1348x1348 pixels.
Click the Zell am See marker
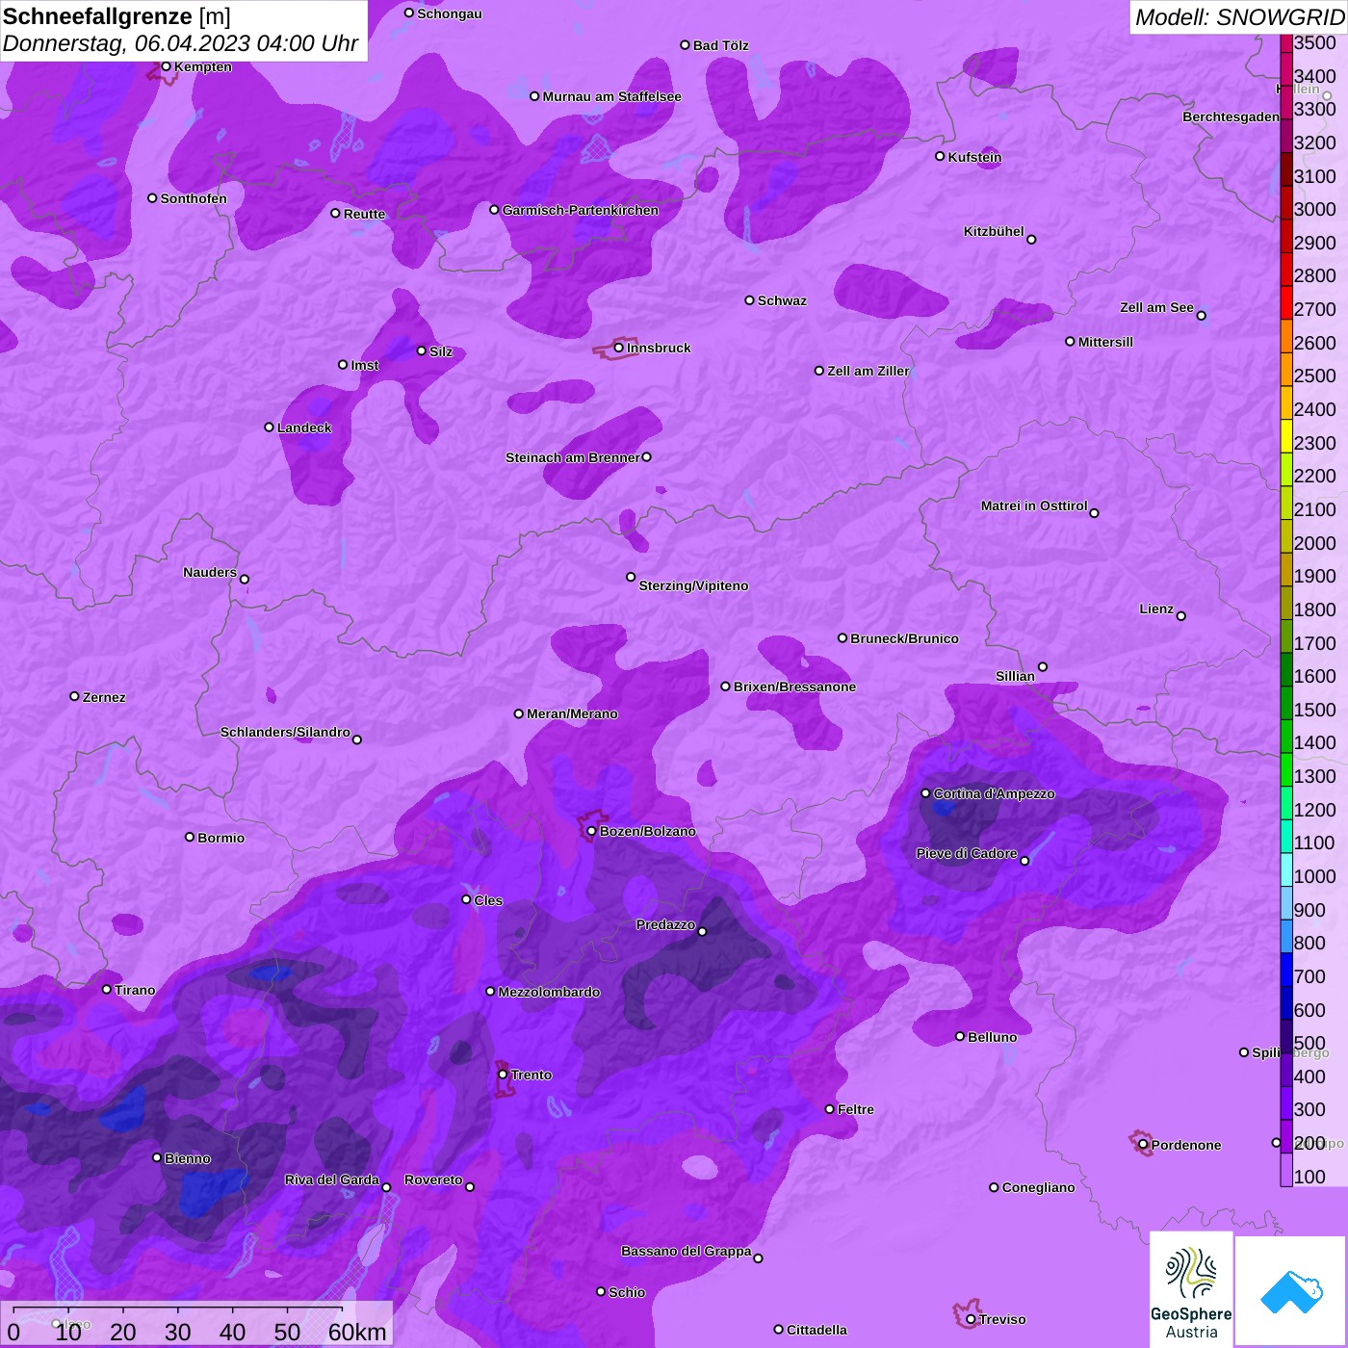pos(1201,315)
